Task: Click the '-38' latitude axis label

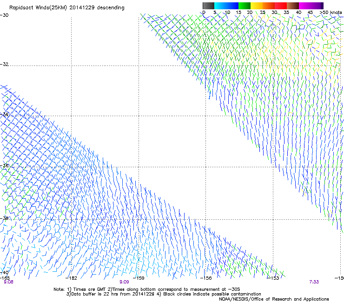Action: [x=4, y=218]
